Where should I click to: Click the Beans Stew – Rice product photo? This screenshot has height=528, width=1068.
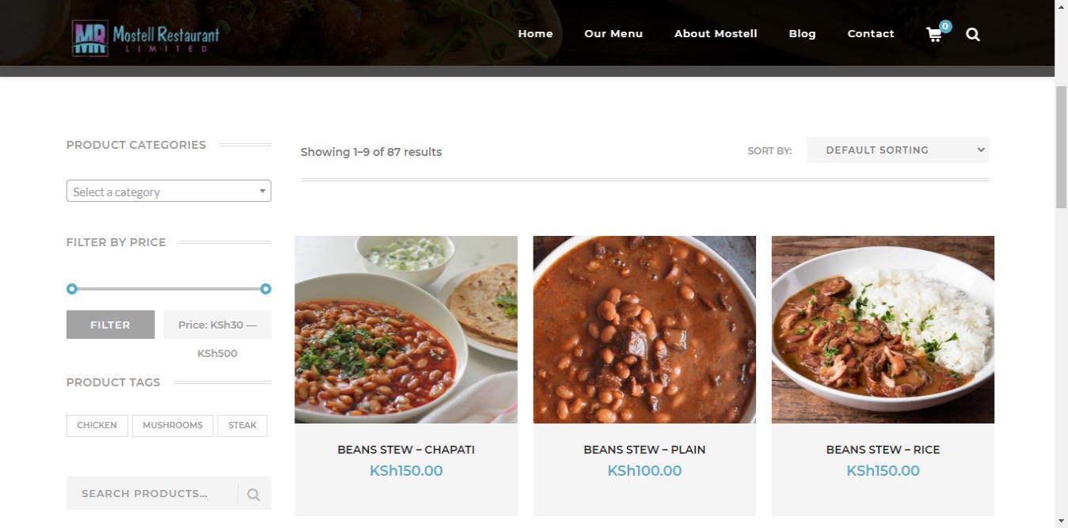[882, 329]
